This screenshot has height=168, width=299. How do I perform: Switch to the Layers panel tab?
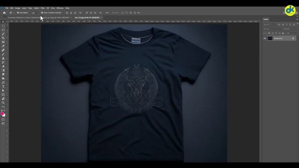tap(266, 19)
